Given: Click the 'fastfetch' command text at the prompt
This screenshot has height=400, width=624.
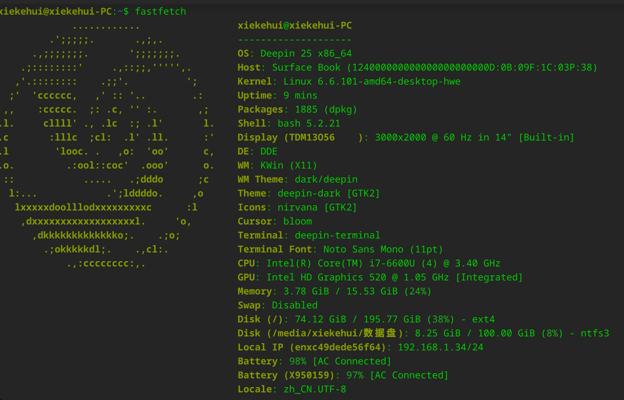Looking at the screenshot, I should click(x=160, y=11).
